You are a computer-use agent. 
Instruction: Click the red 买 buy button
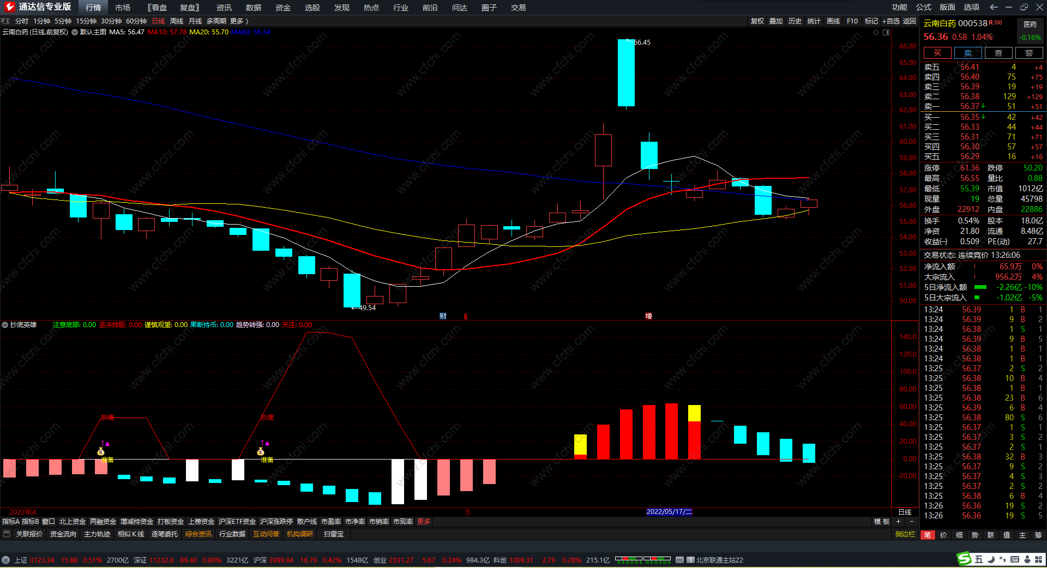[937, 53]
